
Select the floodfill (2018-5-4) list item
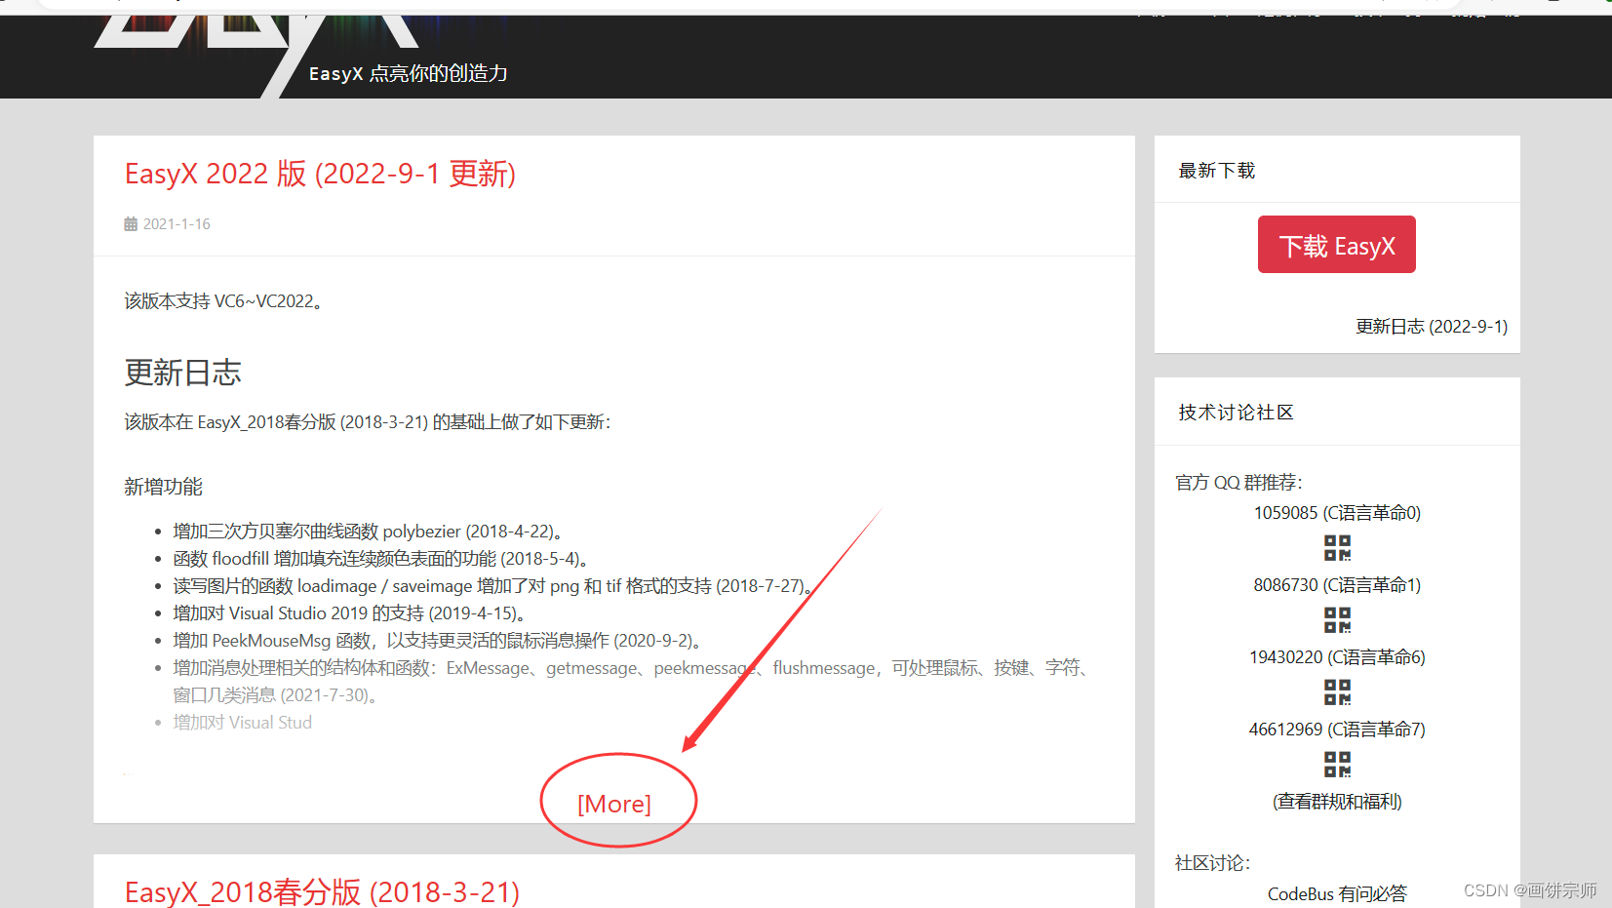click(x=380, y=559)
